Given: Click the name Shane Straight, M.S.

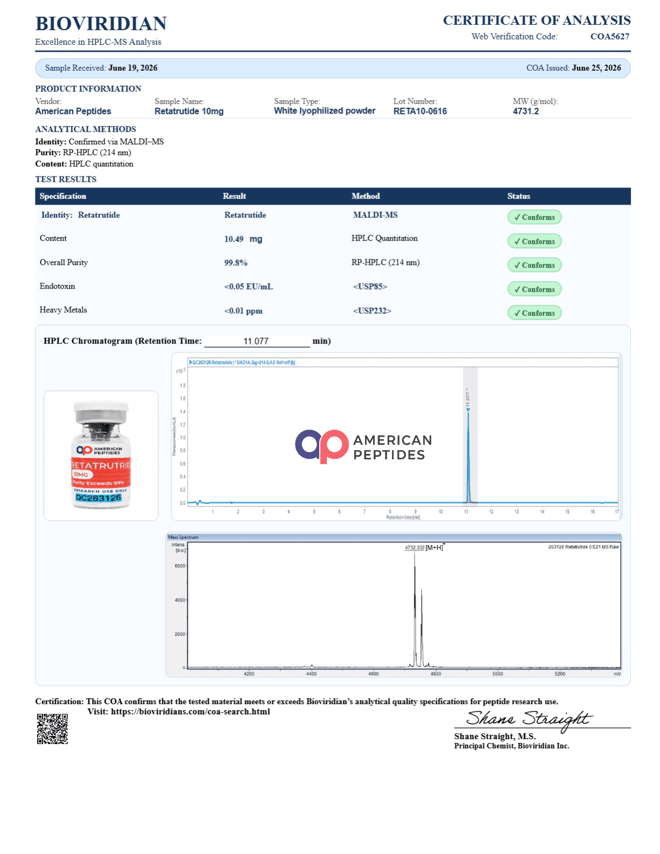Looking at the screenshot, I should pos(495,736).
